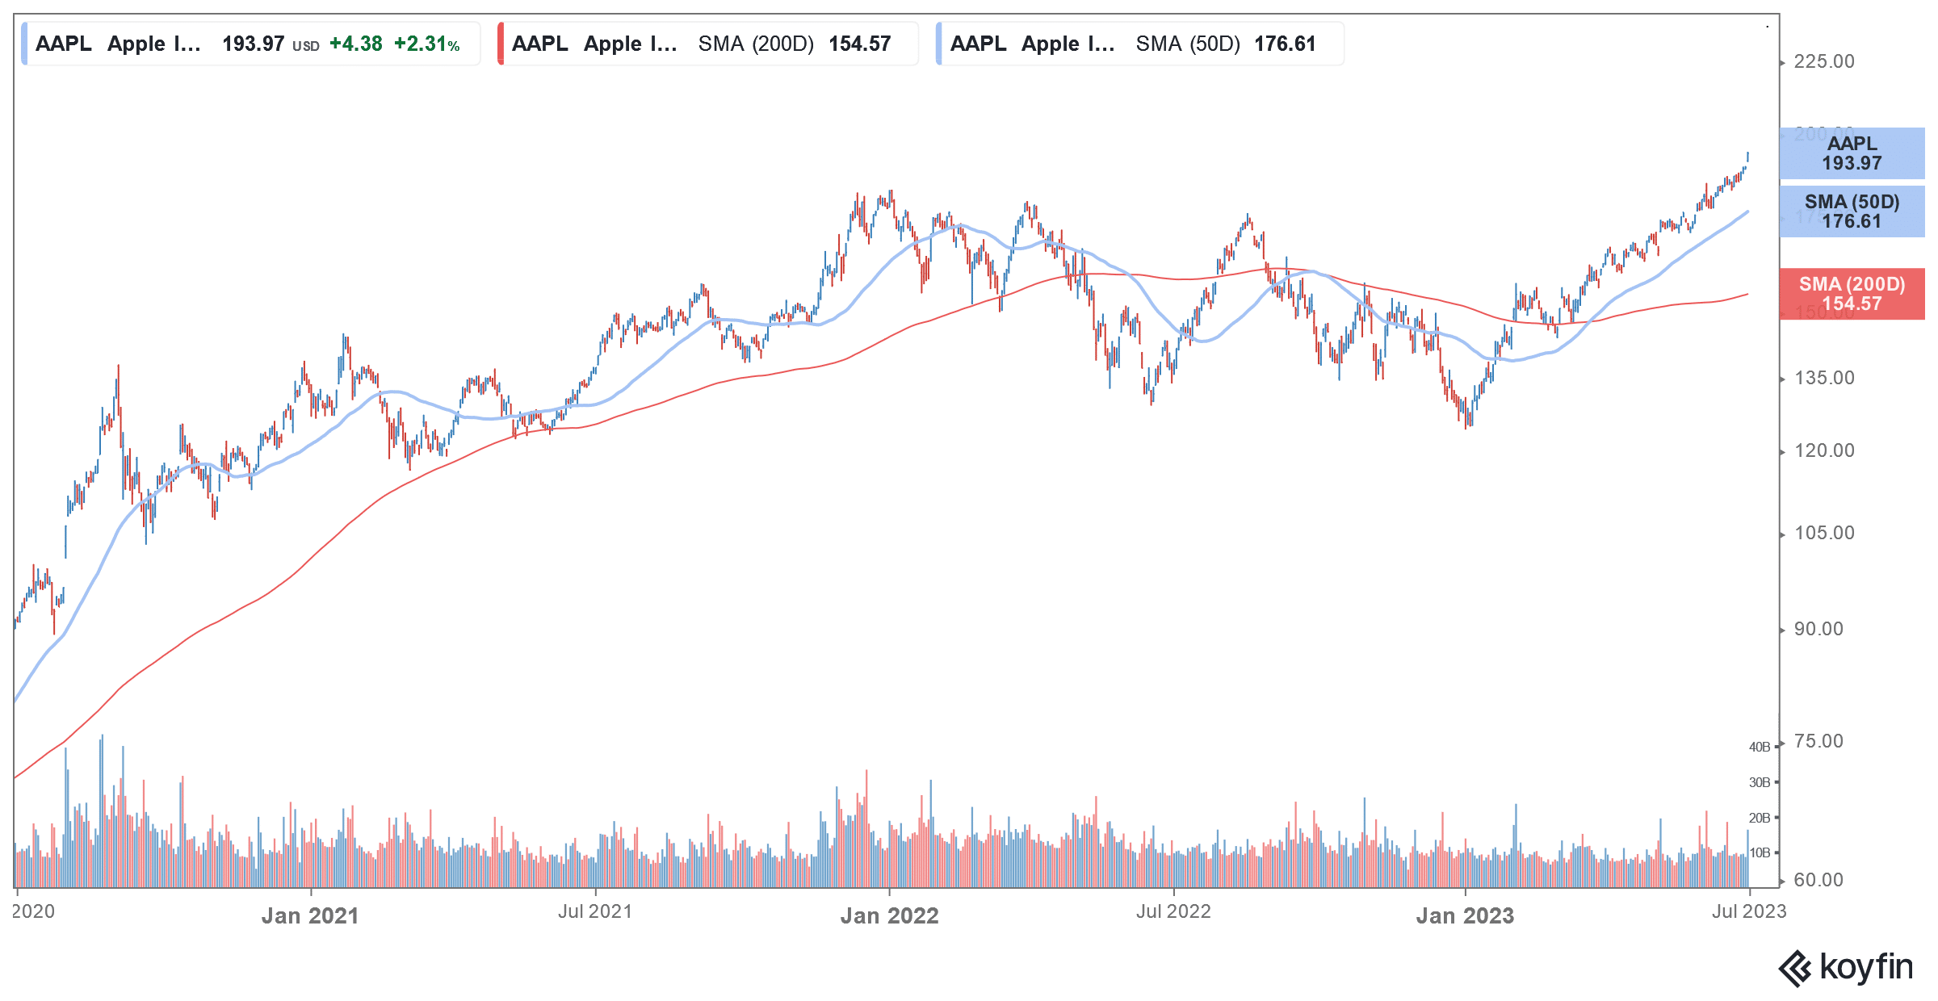Click the SMA (50D) 176.61 axis tag
1938x1001 pixels.
click(x=1852, y=212)
